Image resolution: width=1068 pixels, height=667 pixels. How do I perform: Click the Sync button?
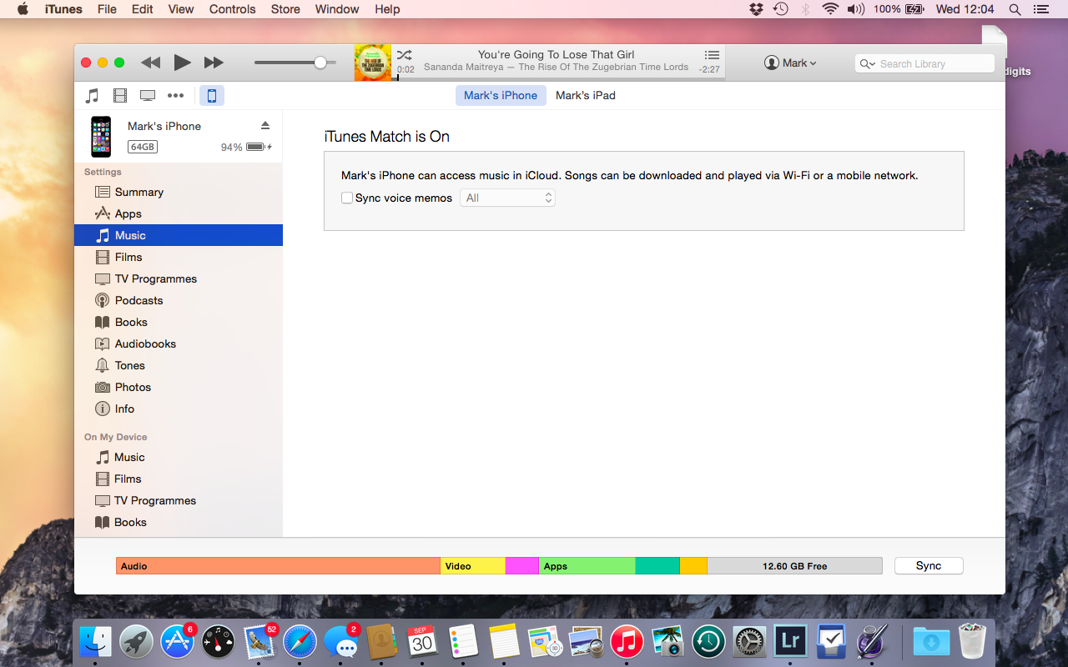[929, 565]
